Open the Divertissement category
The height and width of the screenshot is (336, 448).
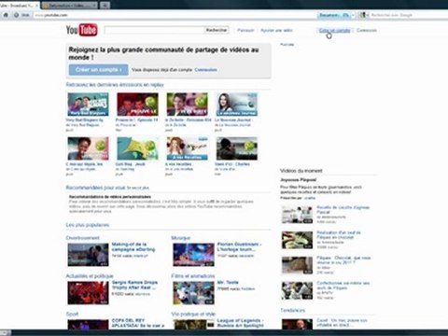pos(83,238)
